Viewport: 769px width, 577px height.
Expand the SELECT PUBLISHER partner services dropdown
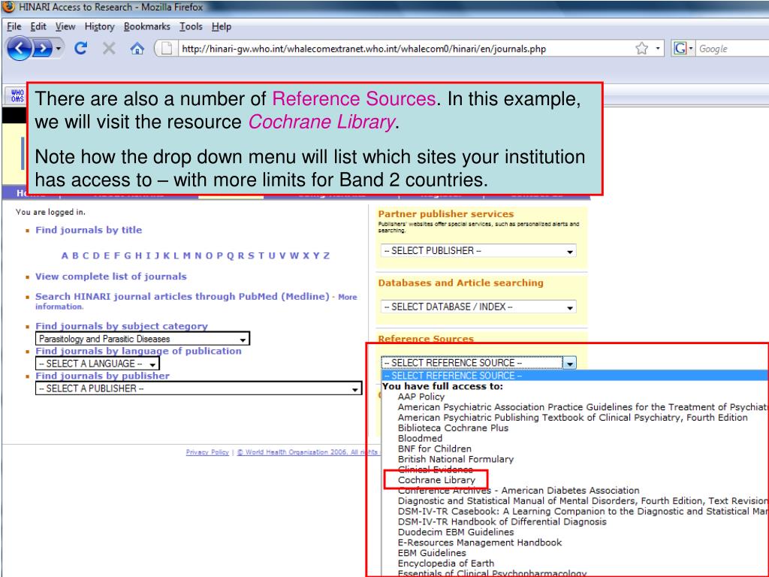478,251
